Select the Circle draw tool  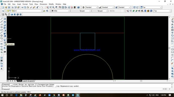tap(2, 36)
